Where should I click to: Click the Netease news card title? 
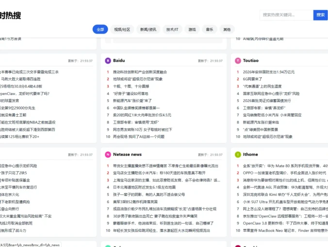point(127,155)
